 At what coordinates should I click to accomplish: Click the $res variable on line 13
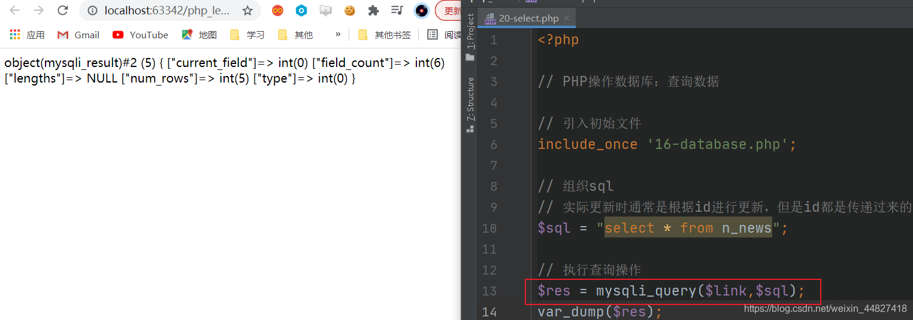(554, 291)
